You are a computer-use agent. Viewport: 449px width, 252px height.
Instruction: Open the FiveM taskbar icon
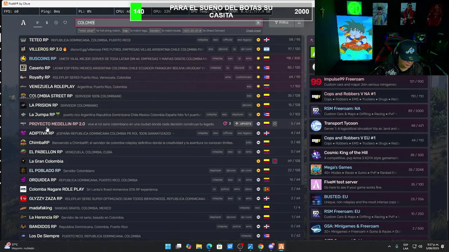coord(281,246)
